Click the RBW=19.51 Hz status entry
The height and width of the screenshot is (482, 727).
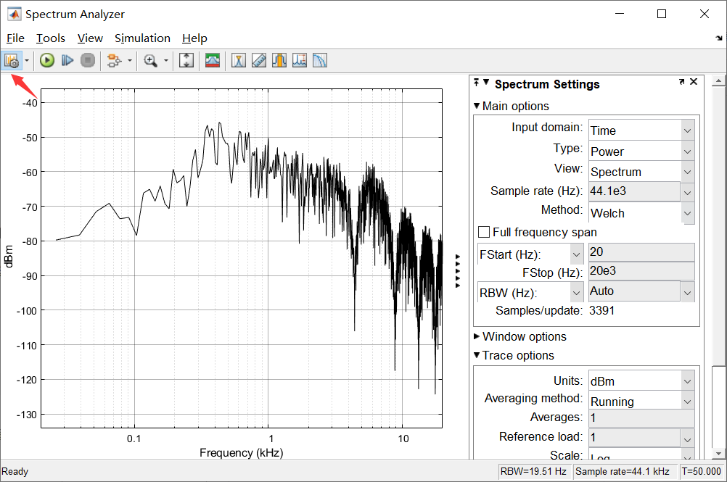pos(533,471)
